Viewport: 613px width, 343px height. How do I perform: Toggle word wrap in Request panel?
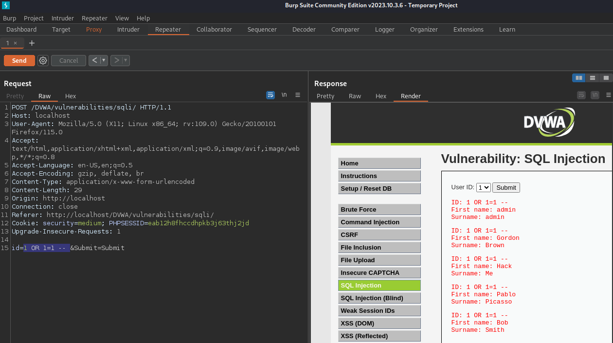[270, 95]
